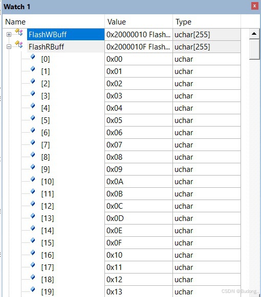This screenshot has width=261, height=297.
Task: Click the Name column header
Action: point(53,22)
